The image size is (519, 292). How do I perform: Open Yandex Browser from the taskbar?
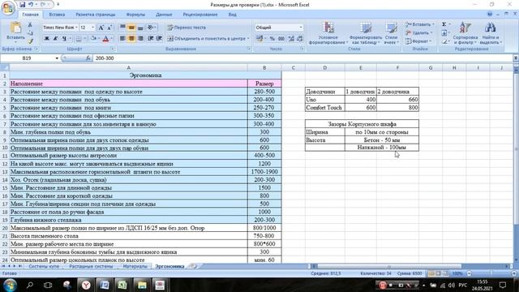tap(86, 285)
